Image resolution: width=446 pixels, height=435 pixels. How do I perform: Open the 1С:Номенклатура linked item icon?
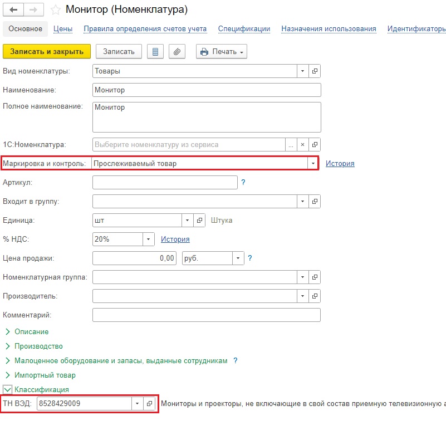[315, 144]
